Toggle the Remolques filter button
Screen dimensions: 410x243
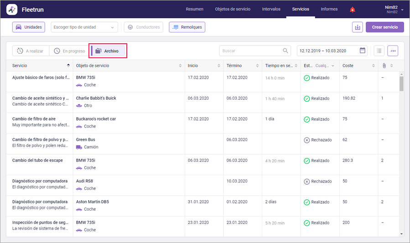[x=187, y=27]
